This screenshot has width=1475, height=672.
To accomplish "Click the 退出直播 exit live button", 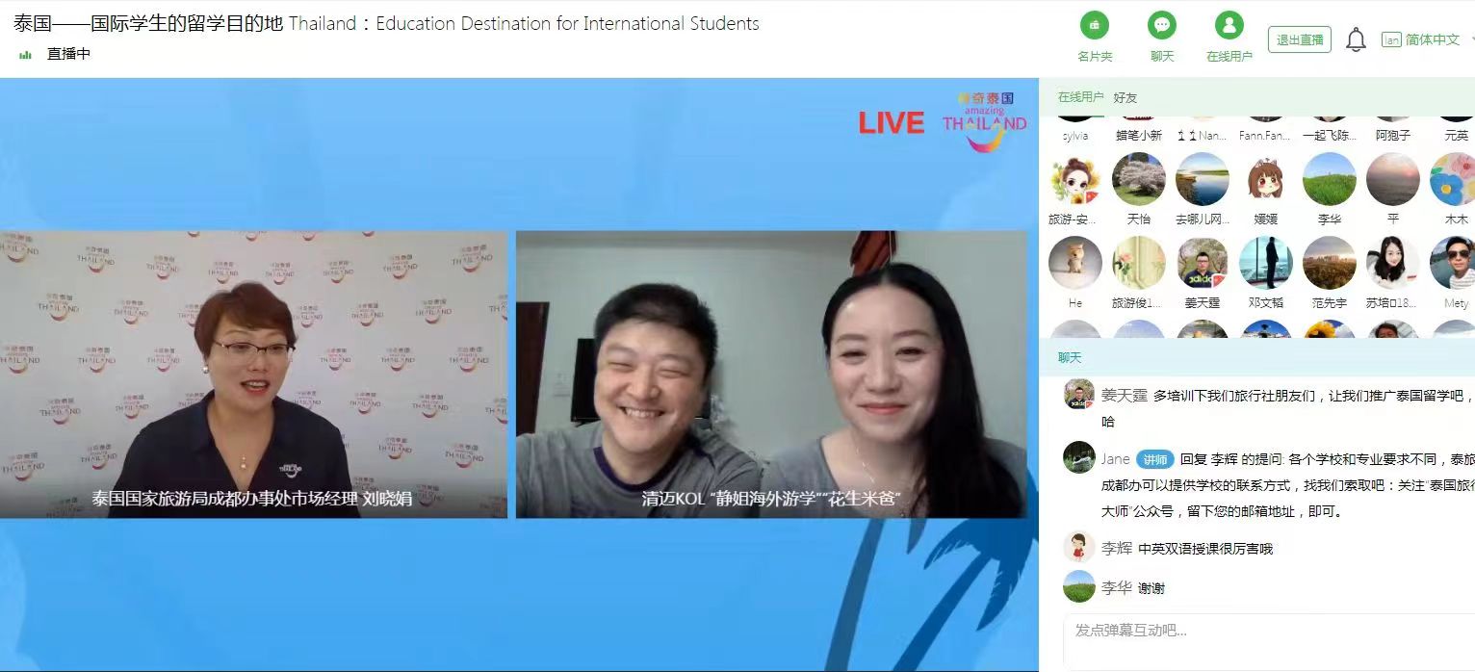I will pos(1300,39).
